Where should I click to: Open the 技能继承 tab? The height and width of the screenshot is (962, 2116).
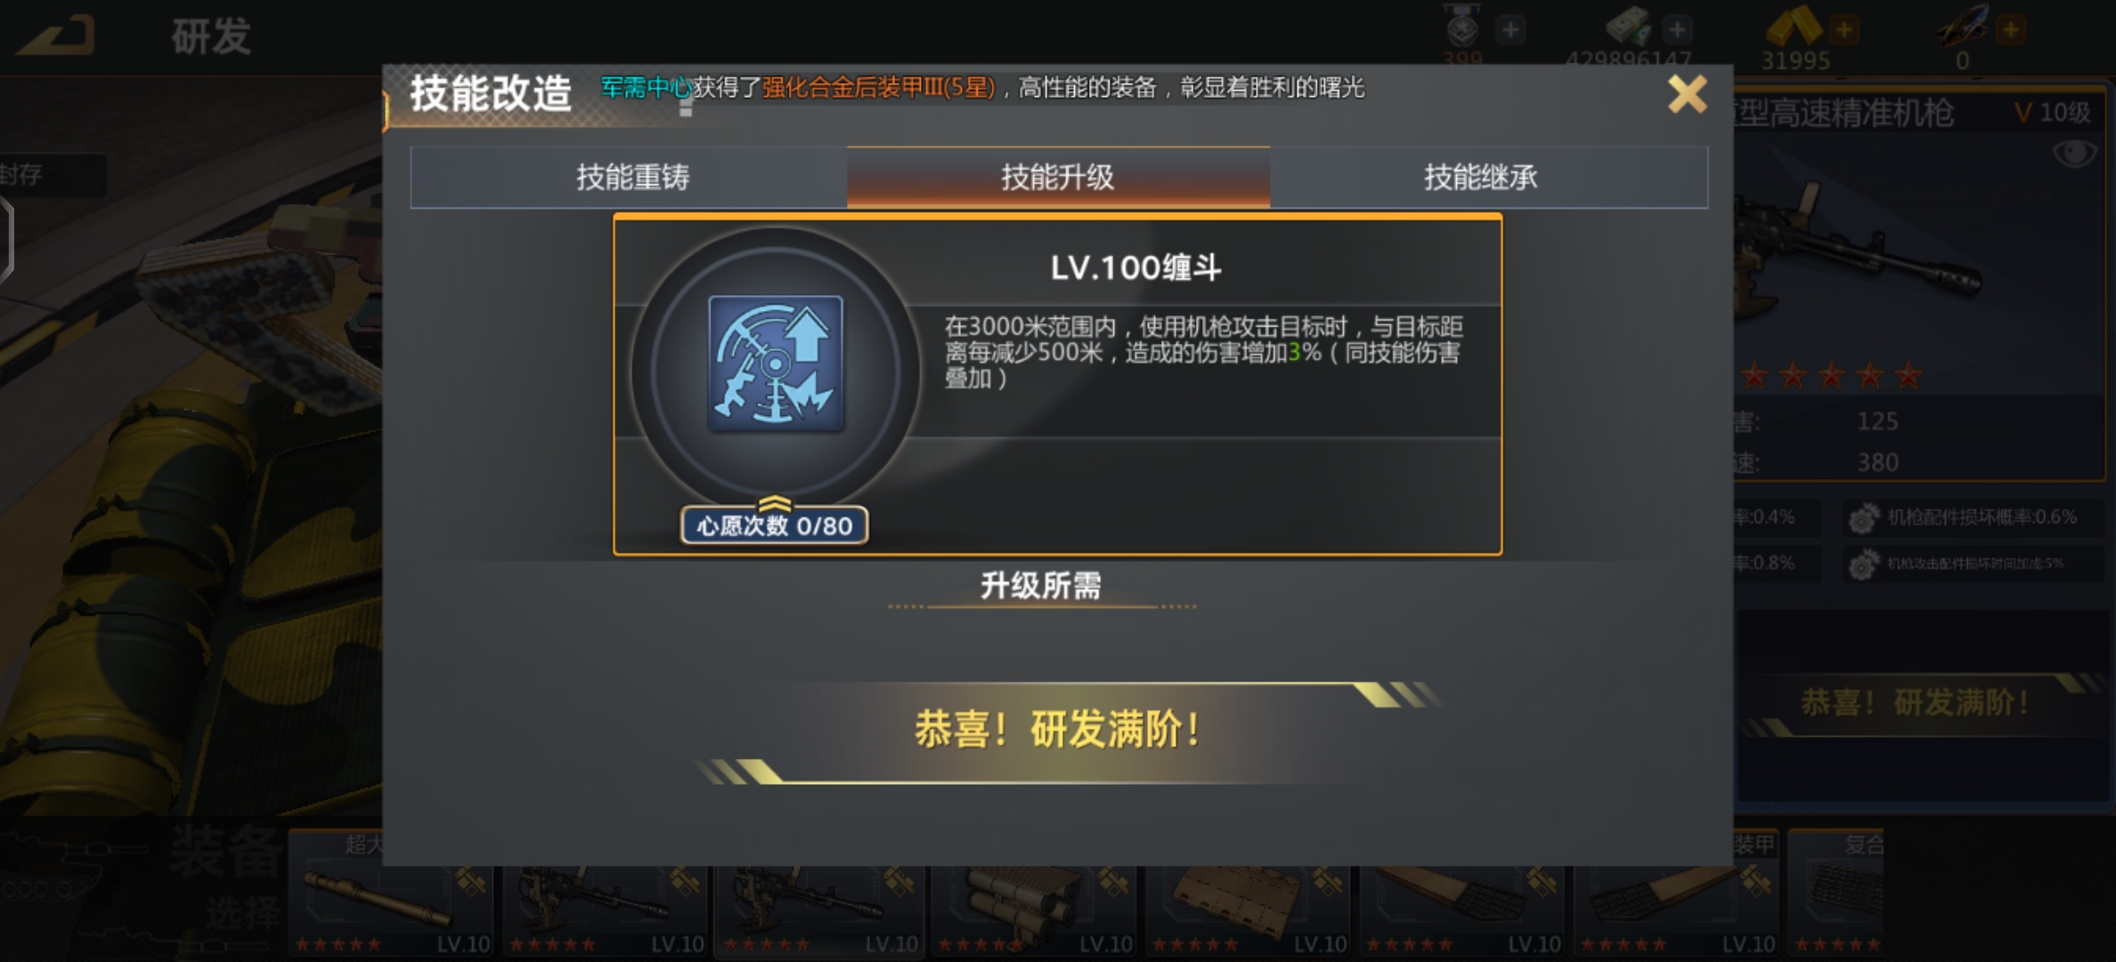click(1481, 177)
